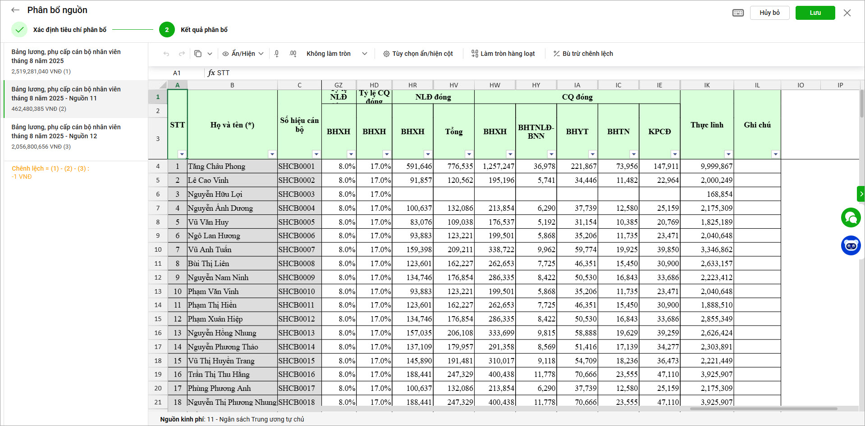The image size is (865, 426).
Task: Click the copy icon in toolbar
Action: [197, 54]
